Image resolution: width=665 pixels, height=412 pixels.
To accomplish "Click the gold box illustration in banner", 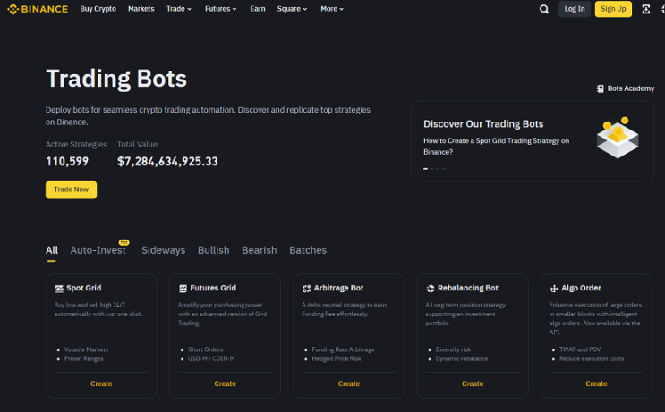I will tap(618, 138).
